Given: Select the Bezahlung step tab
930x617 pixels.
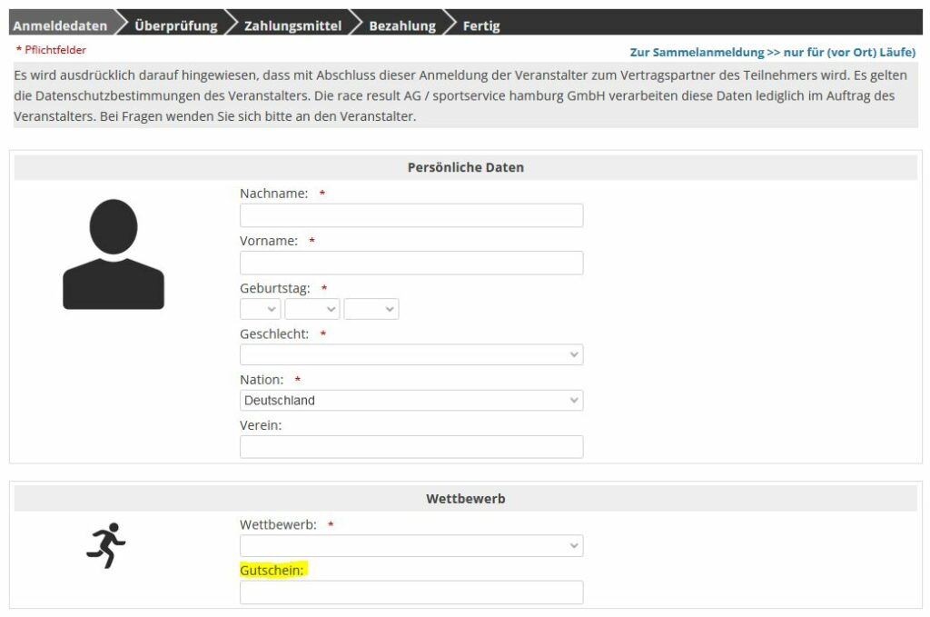Looking at the screenshot, I should click(x=402, y=25).
